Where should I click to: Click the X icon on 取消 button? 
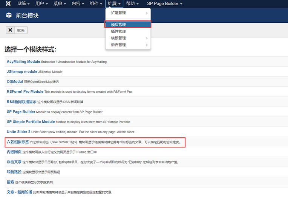[11, 30]
